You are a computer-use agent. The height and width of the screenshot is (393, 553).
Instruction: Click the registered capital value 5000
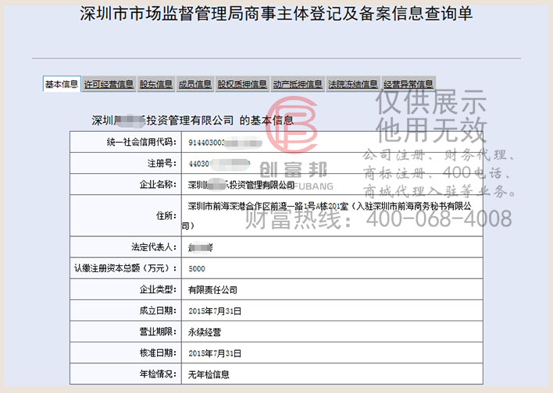197,269
